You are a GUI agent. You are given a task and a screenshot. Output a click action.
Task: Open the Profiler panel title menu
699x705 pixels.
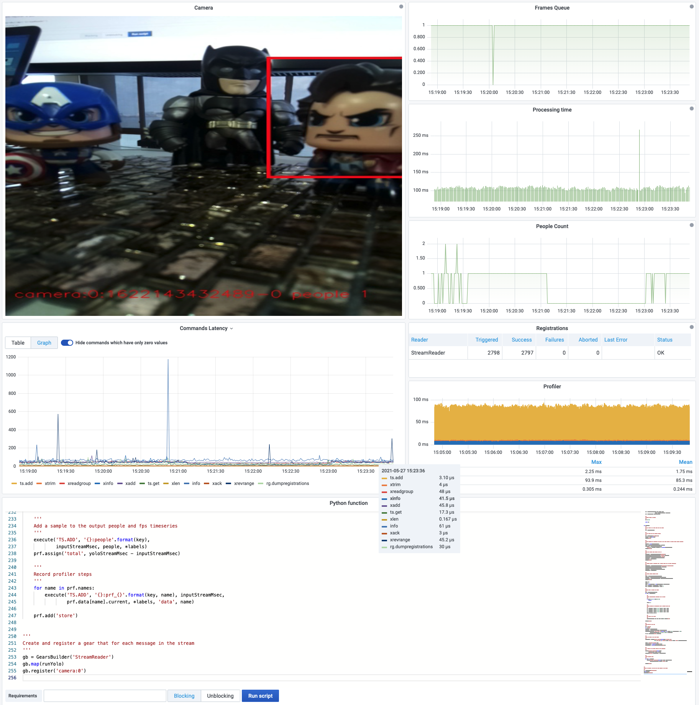tap(552, 386)
